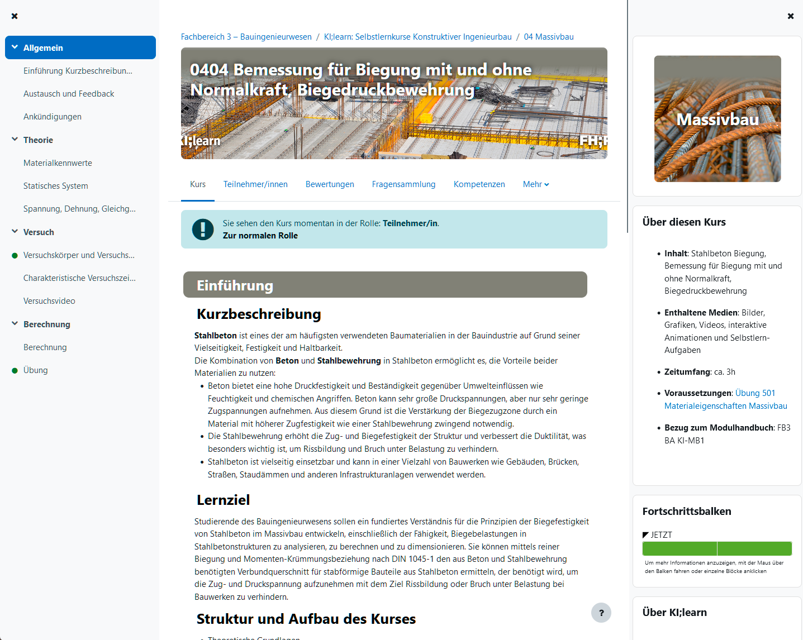
Task: Collapse the Theorie section chevron
Action: click(x=15, y=140)
